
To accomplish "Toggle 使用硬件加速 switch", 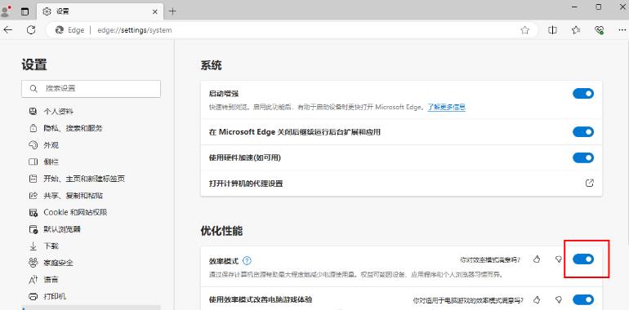I will pyautogui.click(x=583, y=157).
